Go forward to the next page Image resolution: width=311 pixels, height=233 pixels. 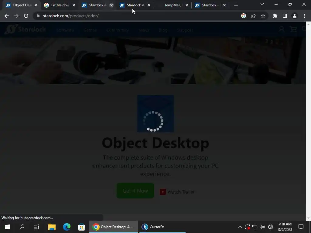pyautogui.click(x=16, y=16)
